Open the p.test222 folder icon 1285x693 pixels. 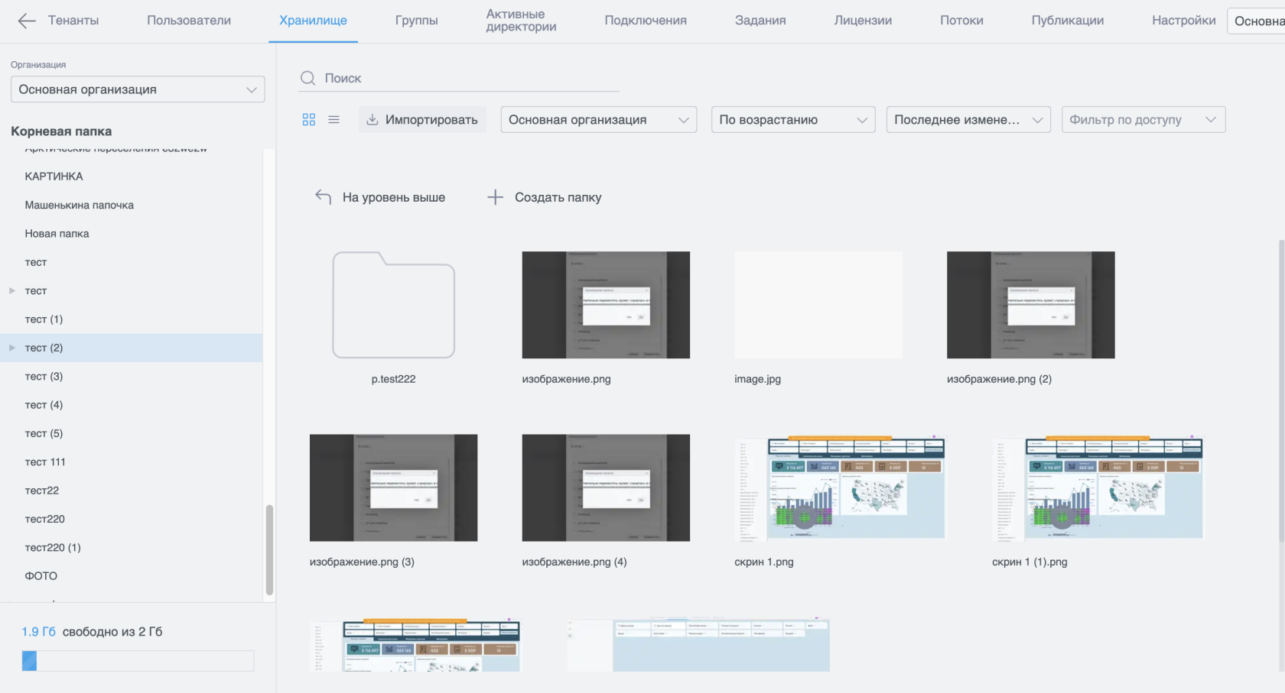tap(394, 305)
